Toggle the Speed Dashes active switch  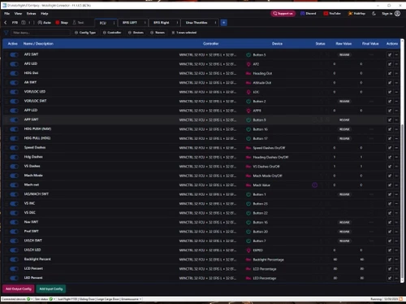click(x=14, y=148)
